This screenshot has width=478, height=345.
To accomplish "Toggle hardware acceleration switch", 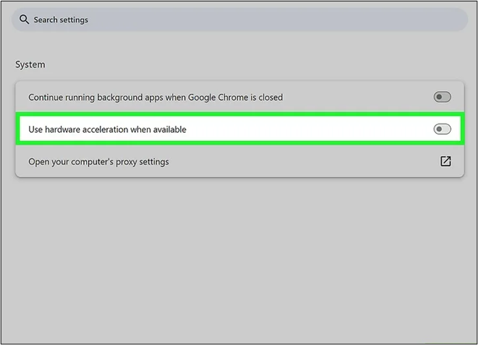I will (442, 130).
